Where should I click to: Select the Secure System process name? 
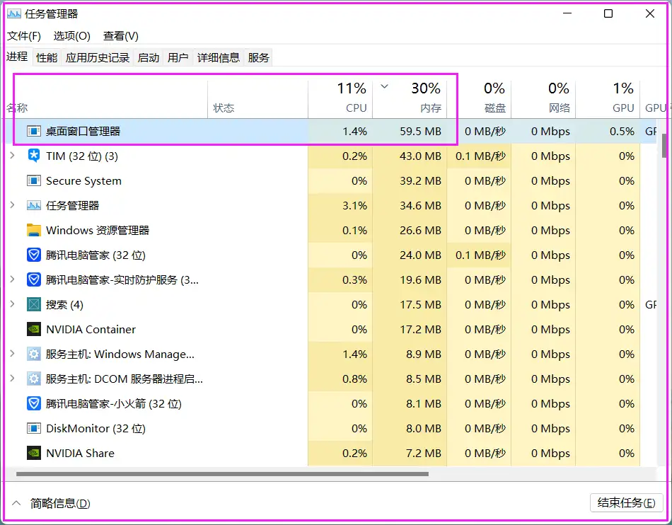pos(83,181)
